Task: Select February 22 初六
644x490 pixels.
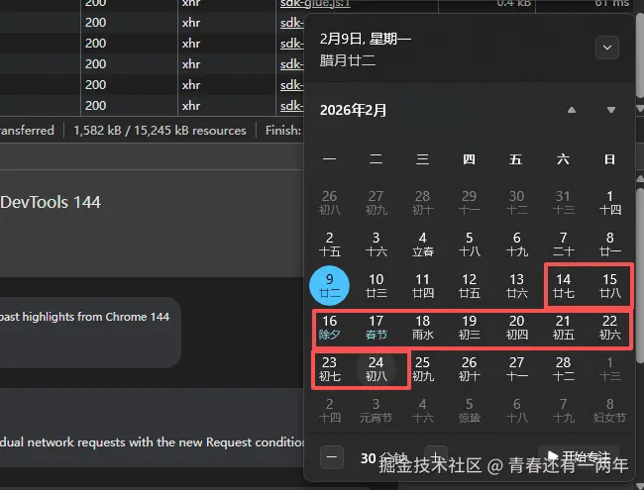Action: (610, 327)
